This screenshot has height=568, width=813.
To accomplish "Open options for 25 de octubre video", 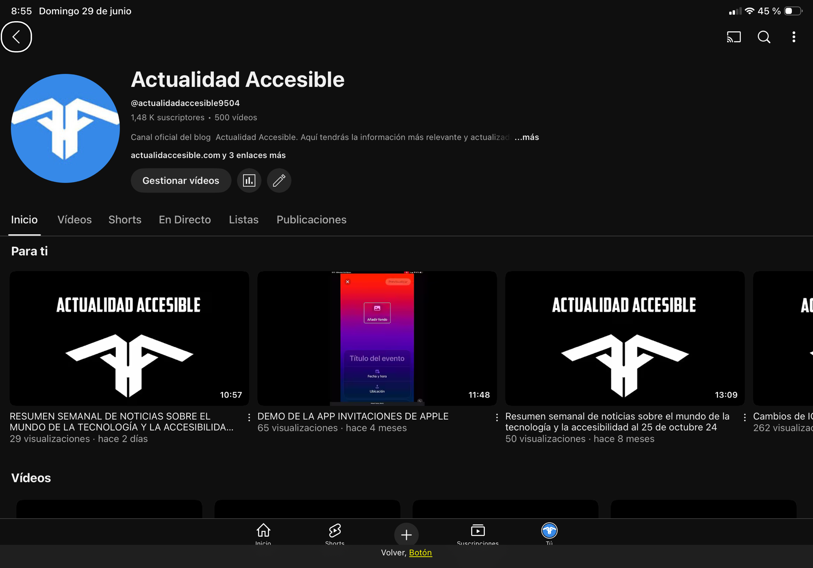I will [745, 417].
